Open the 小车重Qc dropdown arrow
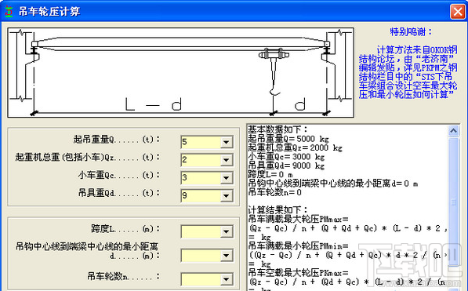Viewport: 468px width, 291px height. point(227,178)
